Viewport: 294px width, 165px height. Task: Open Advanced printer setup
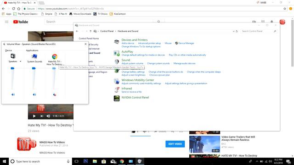pos(149,43)
